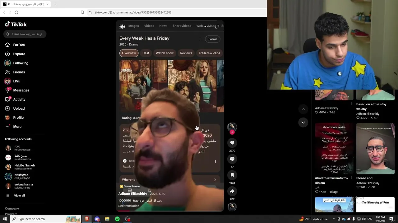Image resolution: width=398 pixels, height=223 pixels.
Task: Share the video with the arrow icon
Action: [x=232, y=191]
